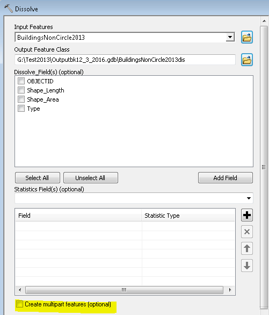The width and height of the screenshot is (269, 315).
Task: Click Select All button
Action: [x=37, y=177]
